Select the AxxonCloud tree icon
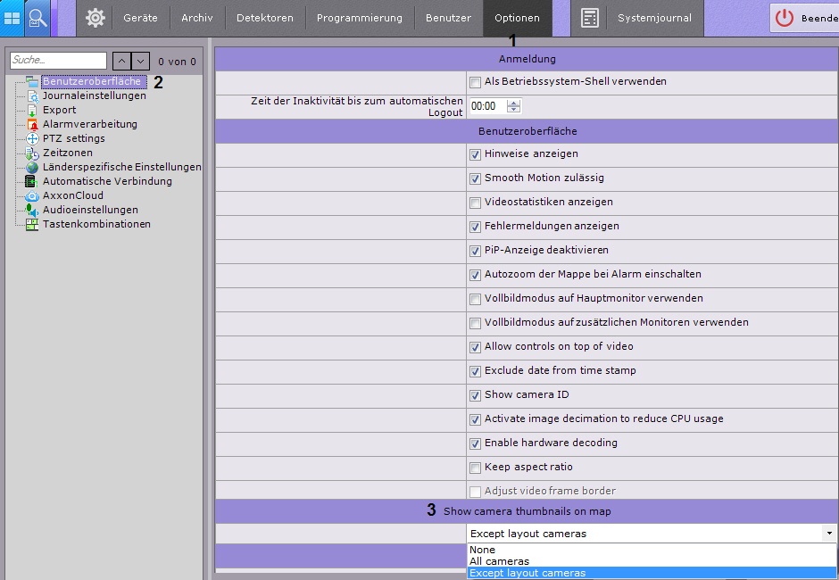 tap(33, 196)
